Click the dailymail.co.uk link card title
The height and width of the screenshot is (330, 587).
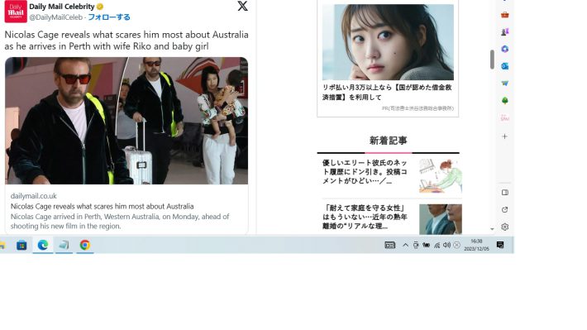click(103, 207)
